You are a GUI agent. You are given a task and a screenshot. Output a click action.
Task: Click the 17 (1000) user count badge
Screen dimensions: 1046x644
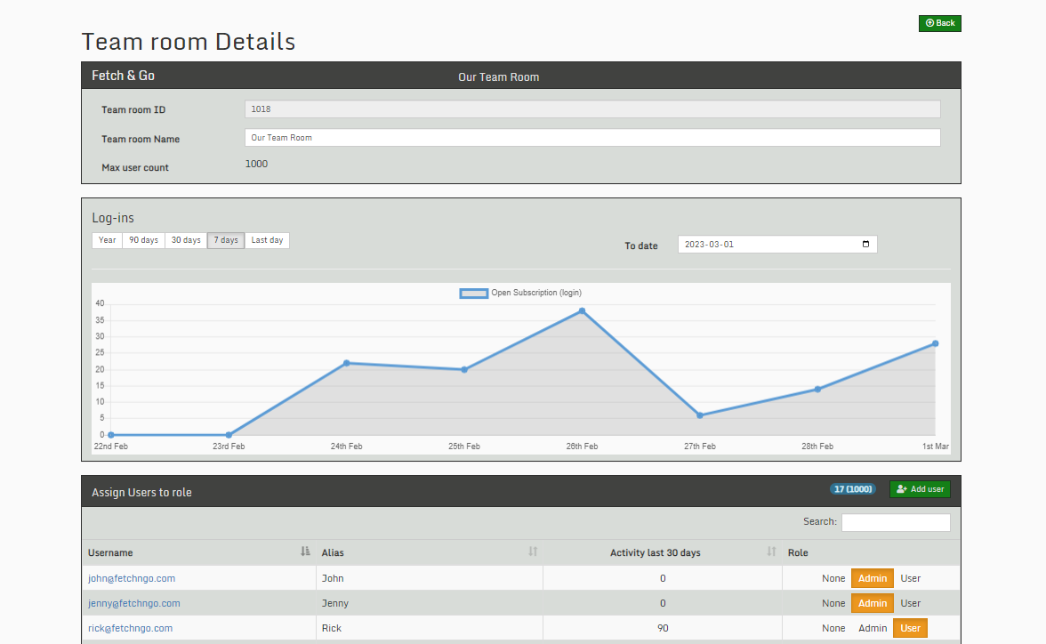point(852,488)
